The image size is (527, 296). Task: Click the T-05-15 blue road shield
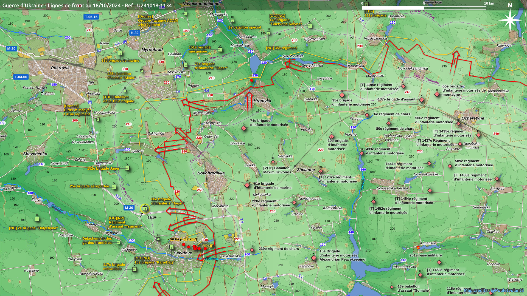tap(91, 17)
